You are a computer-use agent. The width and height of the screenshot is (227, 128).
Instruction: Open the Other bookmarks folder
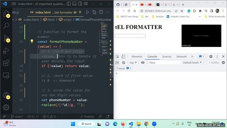(x=215, y=17)
